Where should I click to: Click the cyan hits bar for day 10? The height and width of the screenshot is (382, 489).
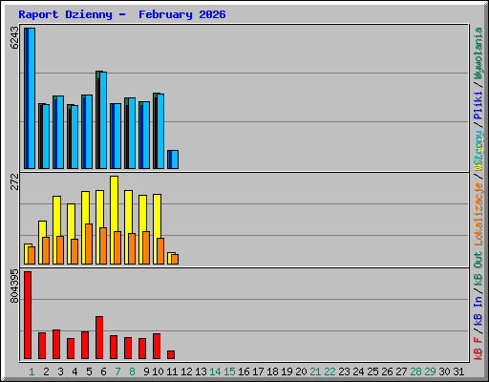pyautogui.click(x=160, y=131)
